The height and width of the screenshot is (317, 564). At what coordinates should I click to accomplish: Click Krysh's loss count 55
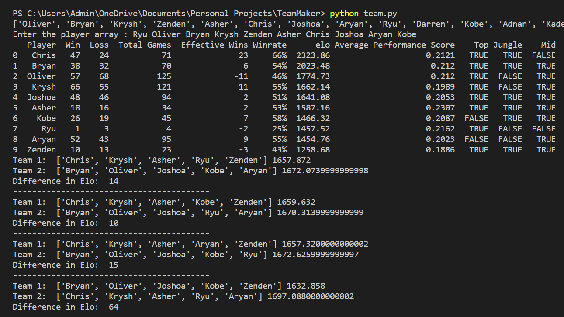click(x=104, y=87)
